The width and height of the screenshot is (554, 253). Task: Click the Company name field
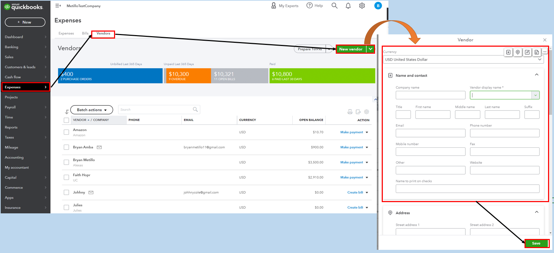point(430,95)
